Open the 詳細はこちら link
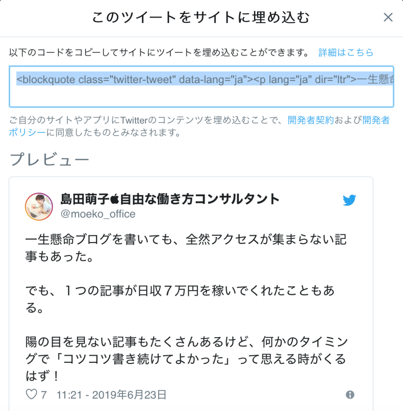 [x=346, y=53]
